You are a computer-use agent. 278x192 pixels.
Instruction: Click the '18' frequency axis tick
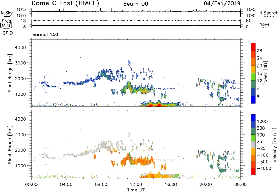coord(23,21)
